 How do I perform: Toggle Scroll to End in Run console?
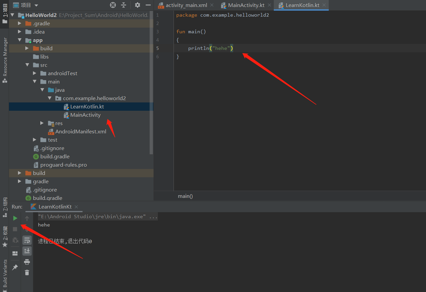27,251
